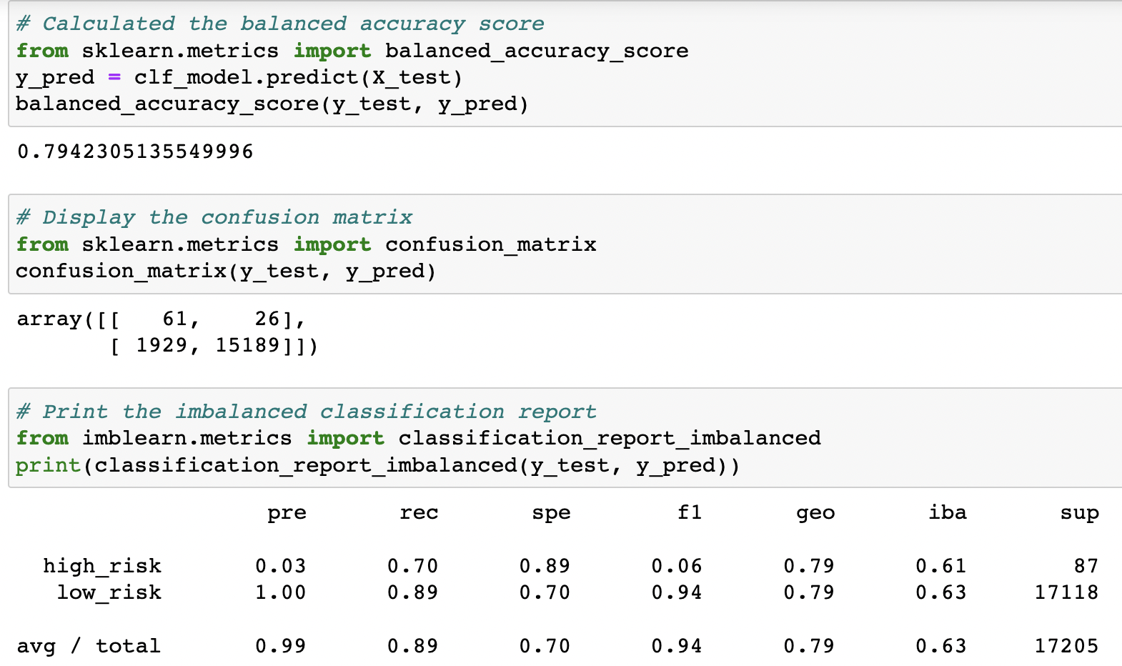The image size is (1122, 666).
Task: Click the imbalanced classification report comment
Action: pyautogui.click(x=306, y=412)
